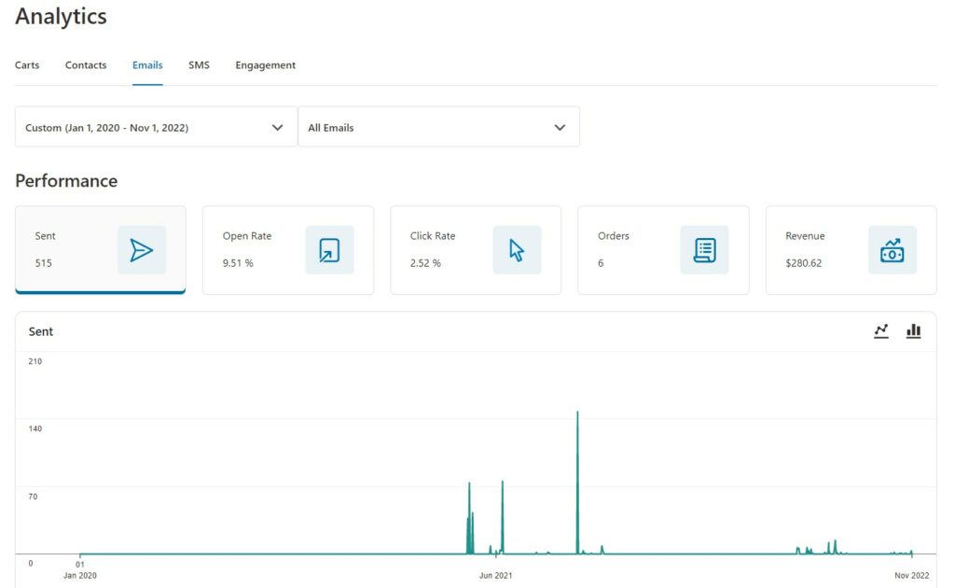Viewport: 955px width, 588px height.
Task: Click the Nov 2022 axis label
Action: (912, 575)
